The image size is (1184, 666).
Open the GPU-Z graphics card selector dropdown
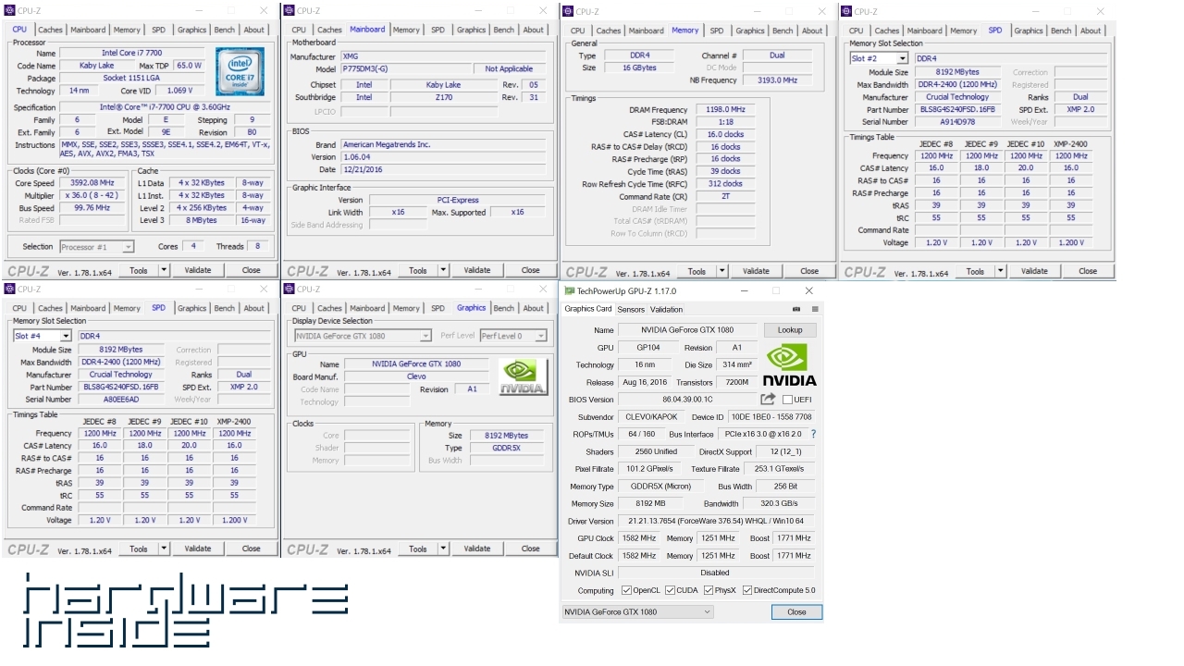637,611
